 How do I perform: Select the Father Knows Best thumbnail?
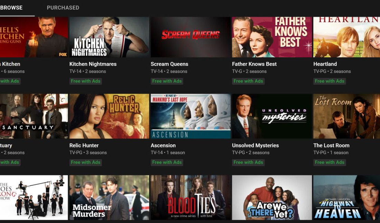[x=272, y=37]
